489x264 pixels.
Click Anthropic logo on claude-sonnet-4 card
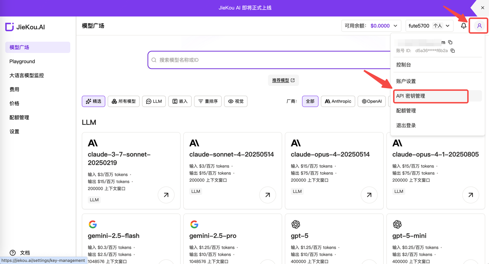click(x=194, y=143)
